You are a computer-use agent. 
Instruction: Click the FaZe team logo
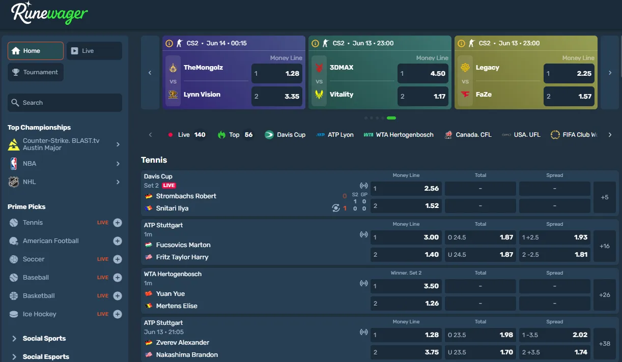click(465, 95)
